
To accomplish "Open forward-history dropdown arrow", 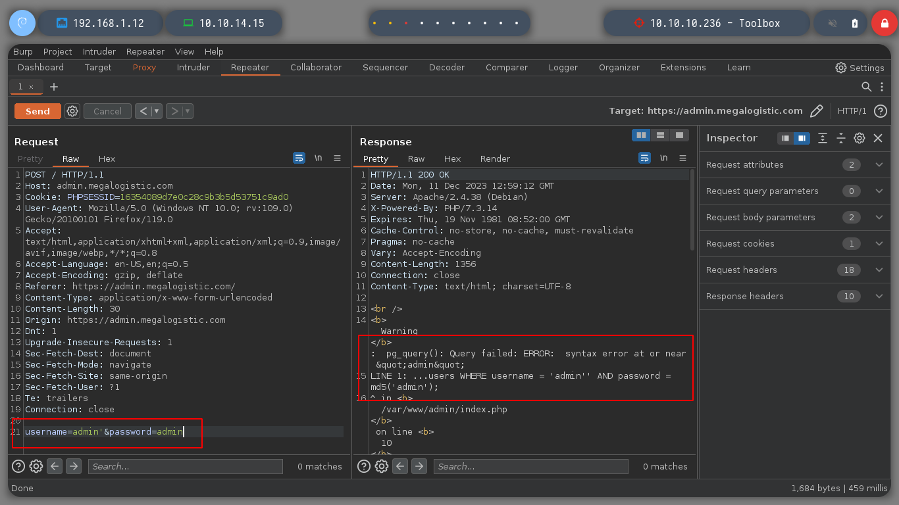I will click(188, 111).
